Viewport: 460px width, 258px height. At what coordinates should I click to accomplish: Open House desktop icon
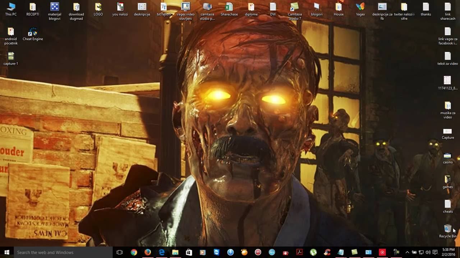pyautogui.click(x=339, y=9)
